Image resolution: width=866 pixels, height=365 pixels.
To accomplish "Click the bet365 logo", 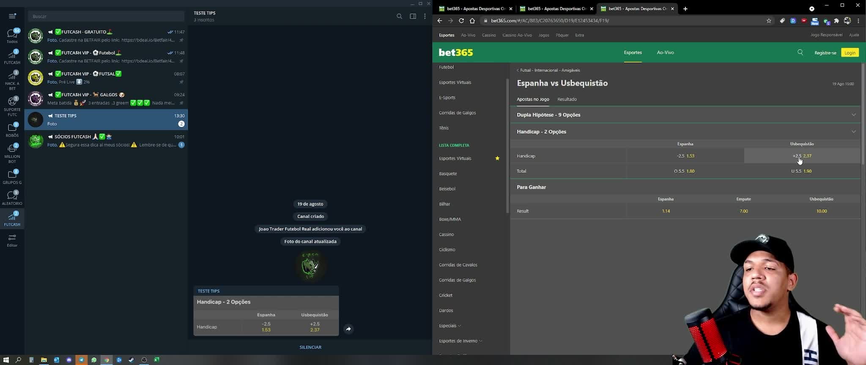I will pyautogui.click(x=456, y=52).
